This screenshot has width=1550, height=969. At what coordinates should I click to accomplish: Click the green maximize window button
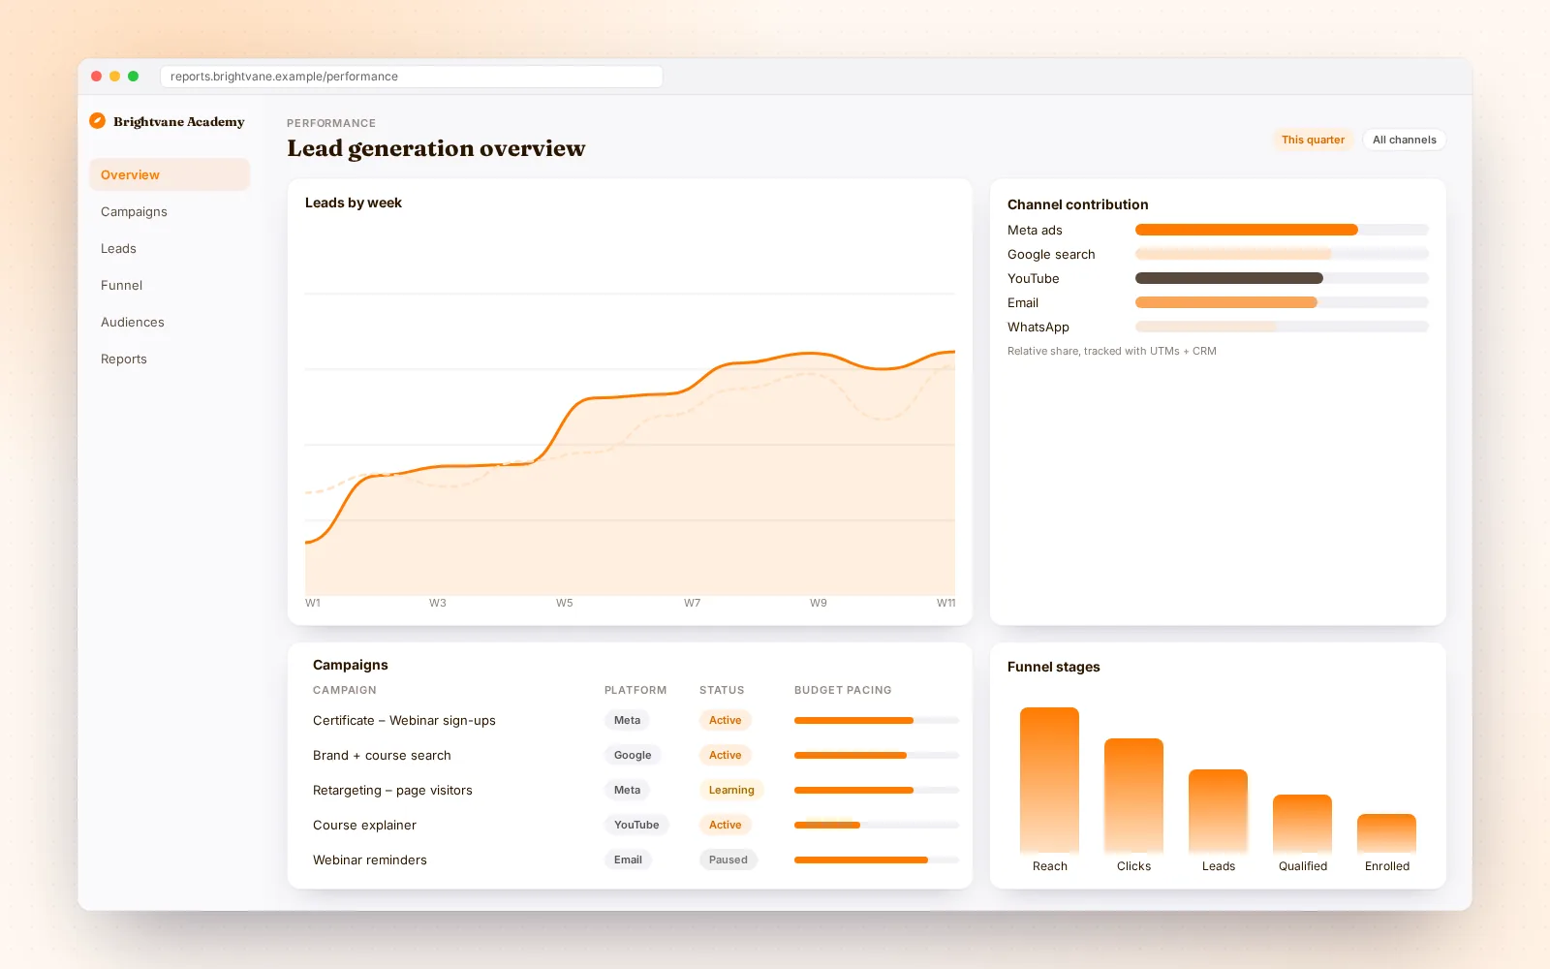pyautogui.click(x=134, y=76)
